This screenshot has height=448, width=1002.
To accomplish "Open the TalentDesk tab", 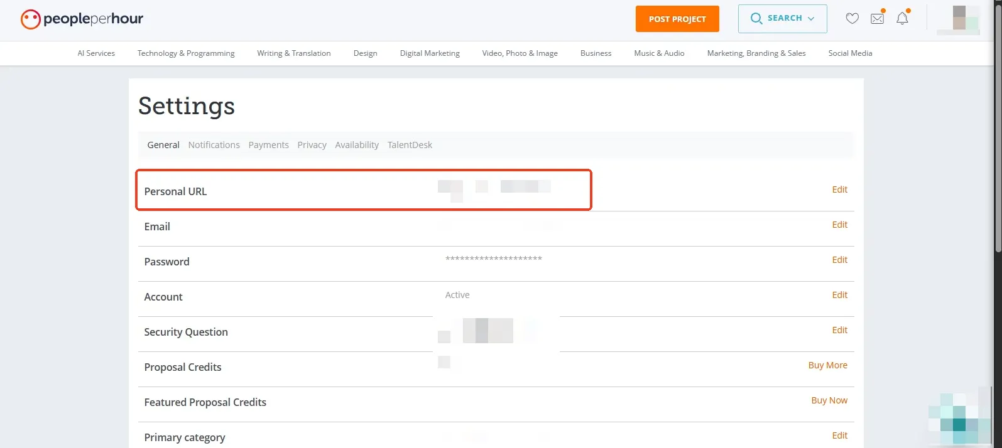I will 410,145.
